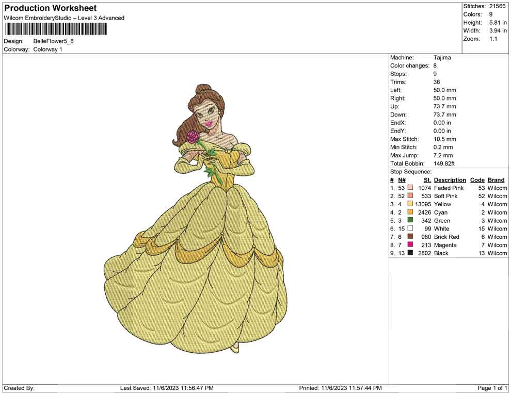
Task: Select the Machine value Tajima
Action: point(442,58)
